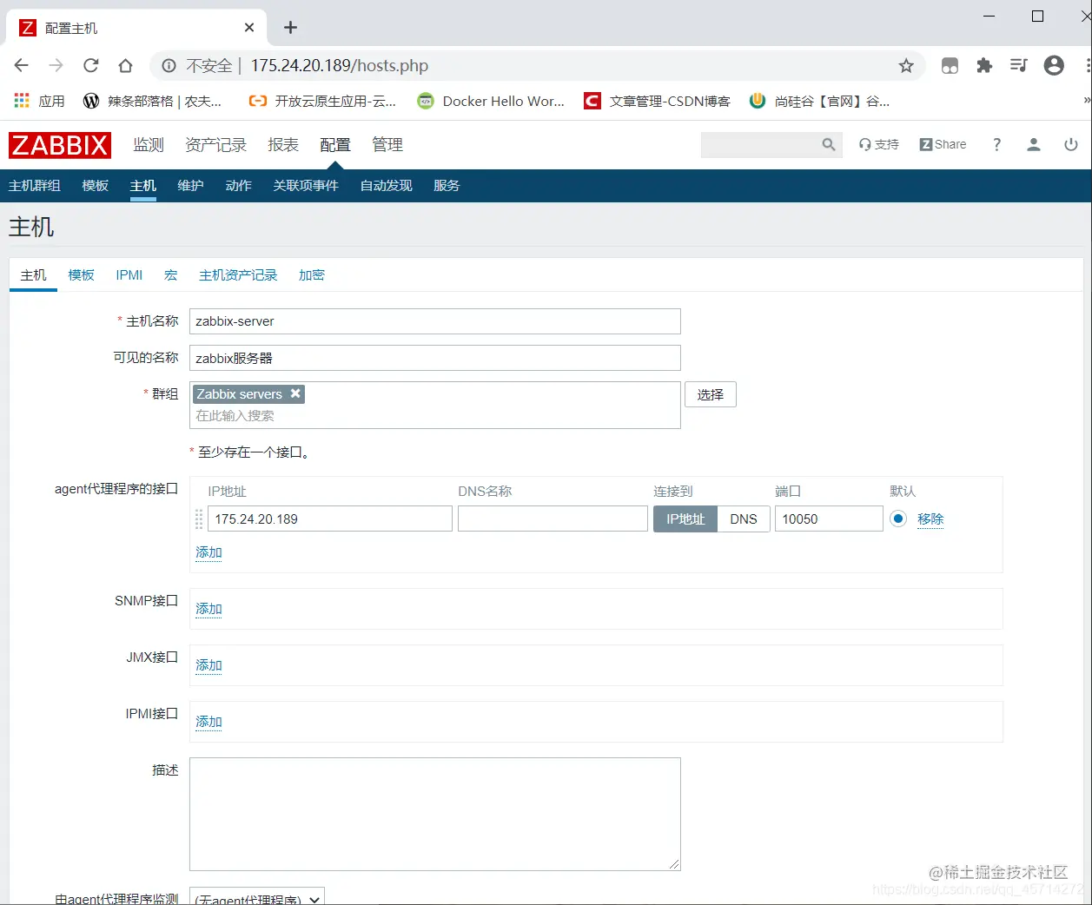Add an SNMP interface

[x=209, y=608]
